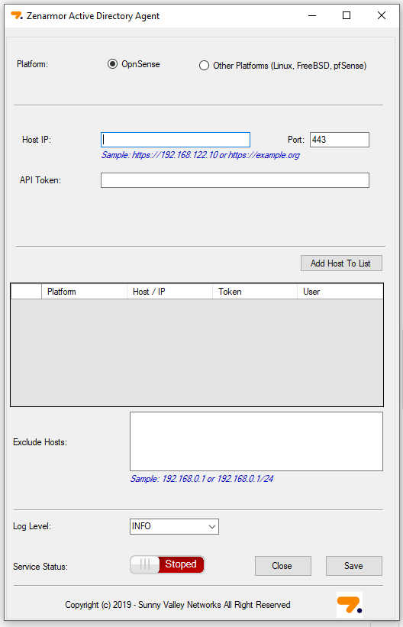Click the 'API Token:' label
403x627 pixels.
[40, 180]
